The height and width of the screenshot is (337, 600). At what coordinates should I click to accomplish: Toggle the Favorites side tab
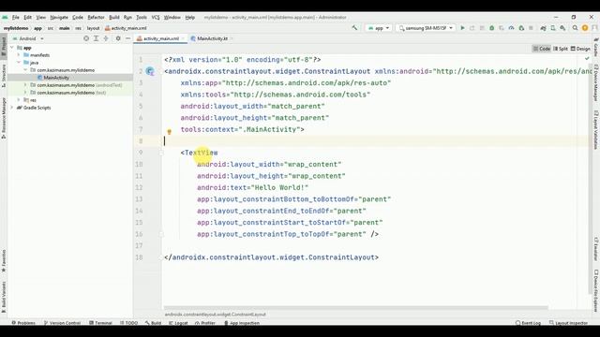4,261
